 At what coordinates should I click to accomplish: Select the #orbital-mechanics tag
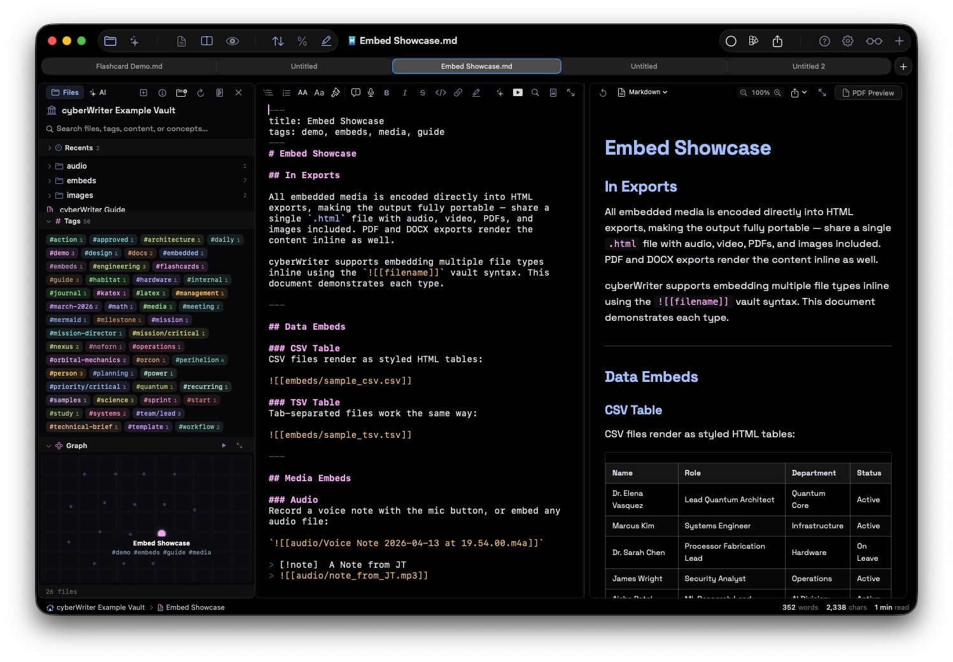(x=88, y=360)
